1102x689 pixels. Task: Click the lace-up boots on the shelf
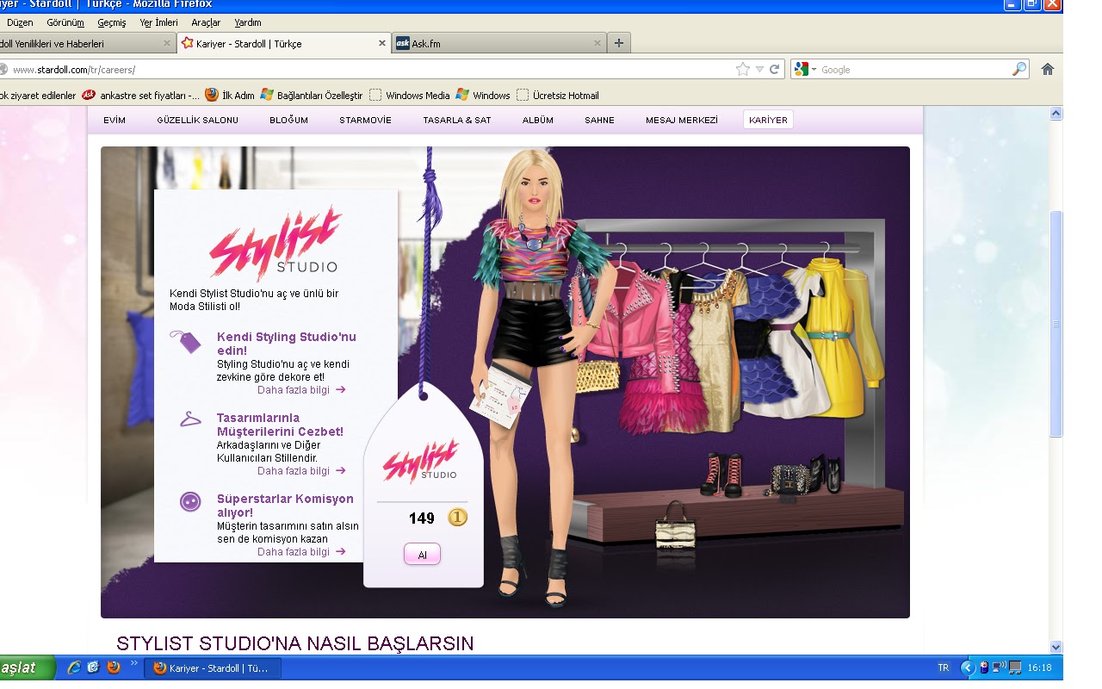point(721,474)
